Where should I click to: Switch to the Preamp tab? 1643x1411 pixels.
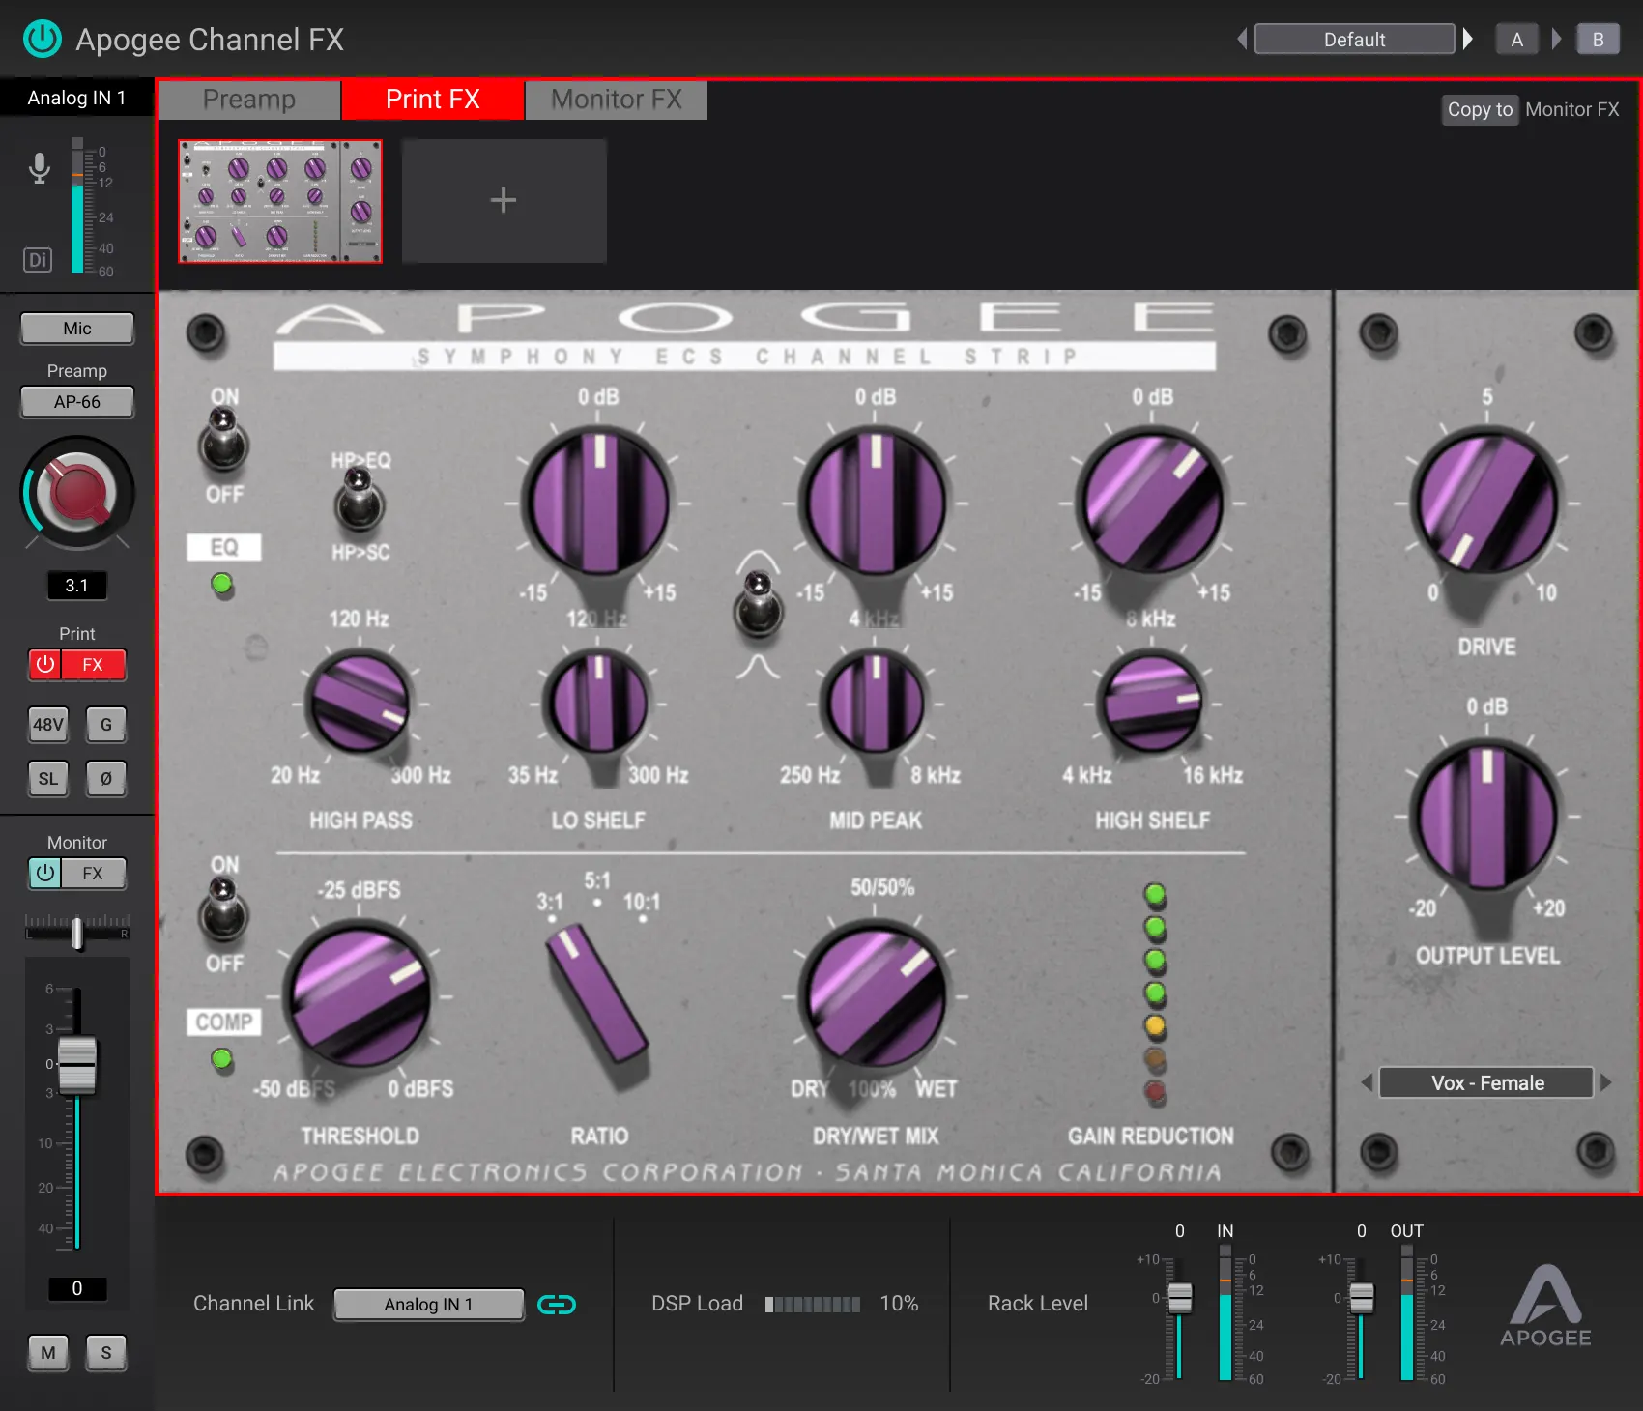249,100
